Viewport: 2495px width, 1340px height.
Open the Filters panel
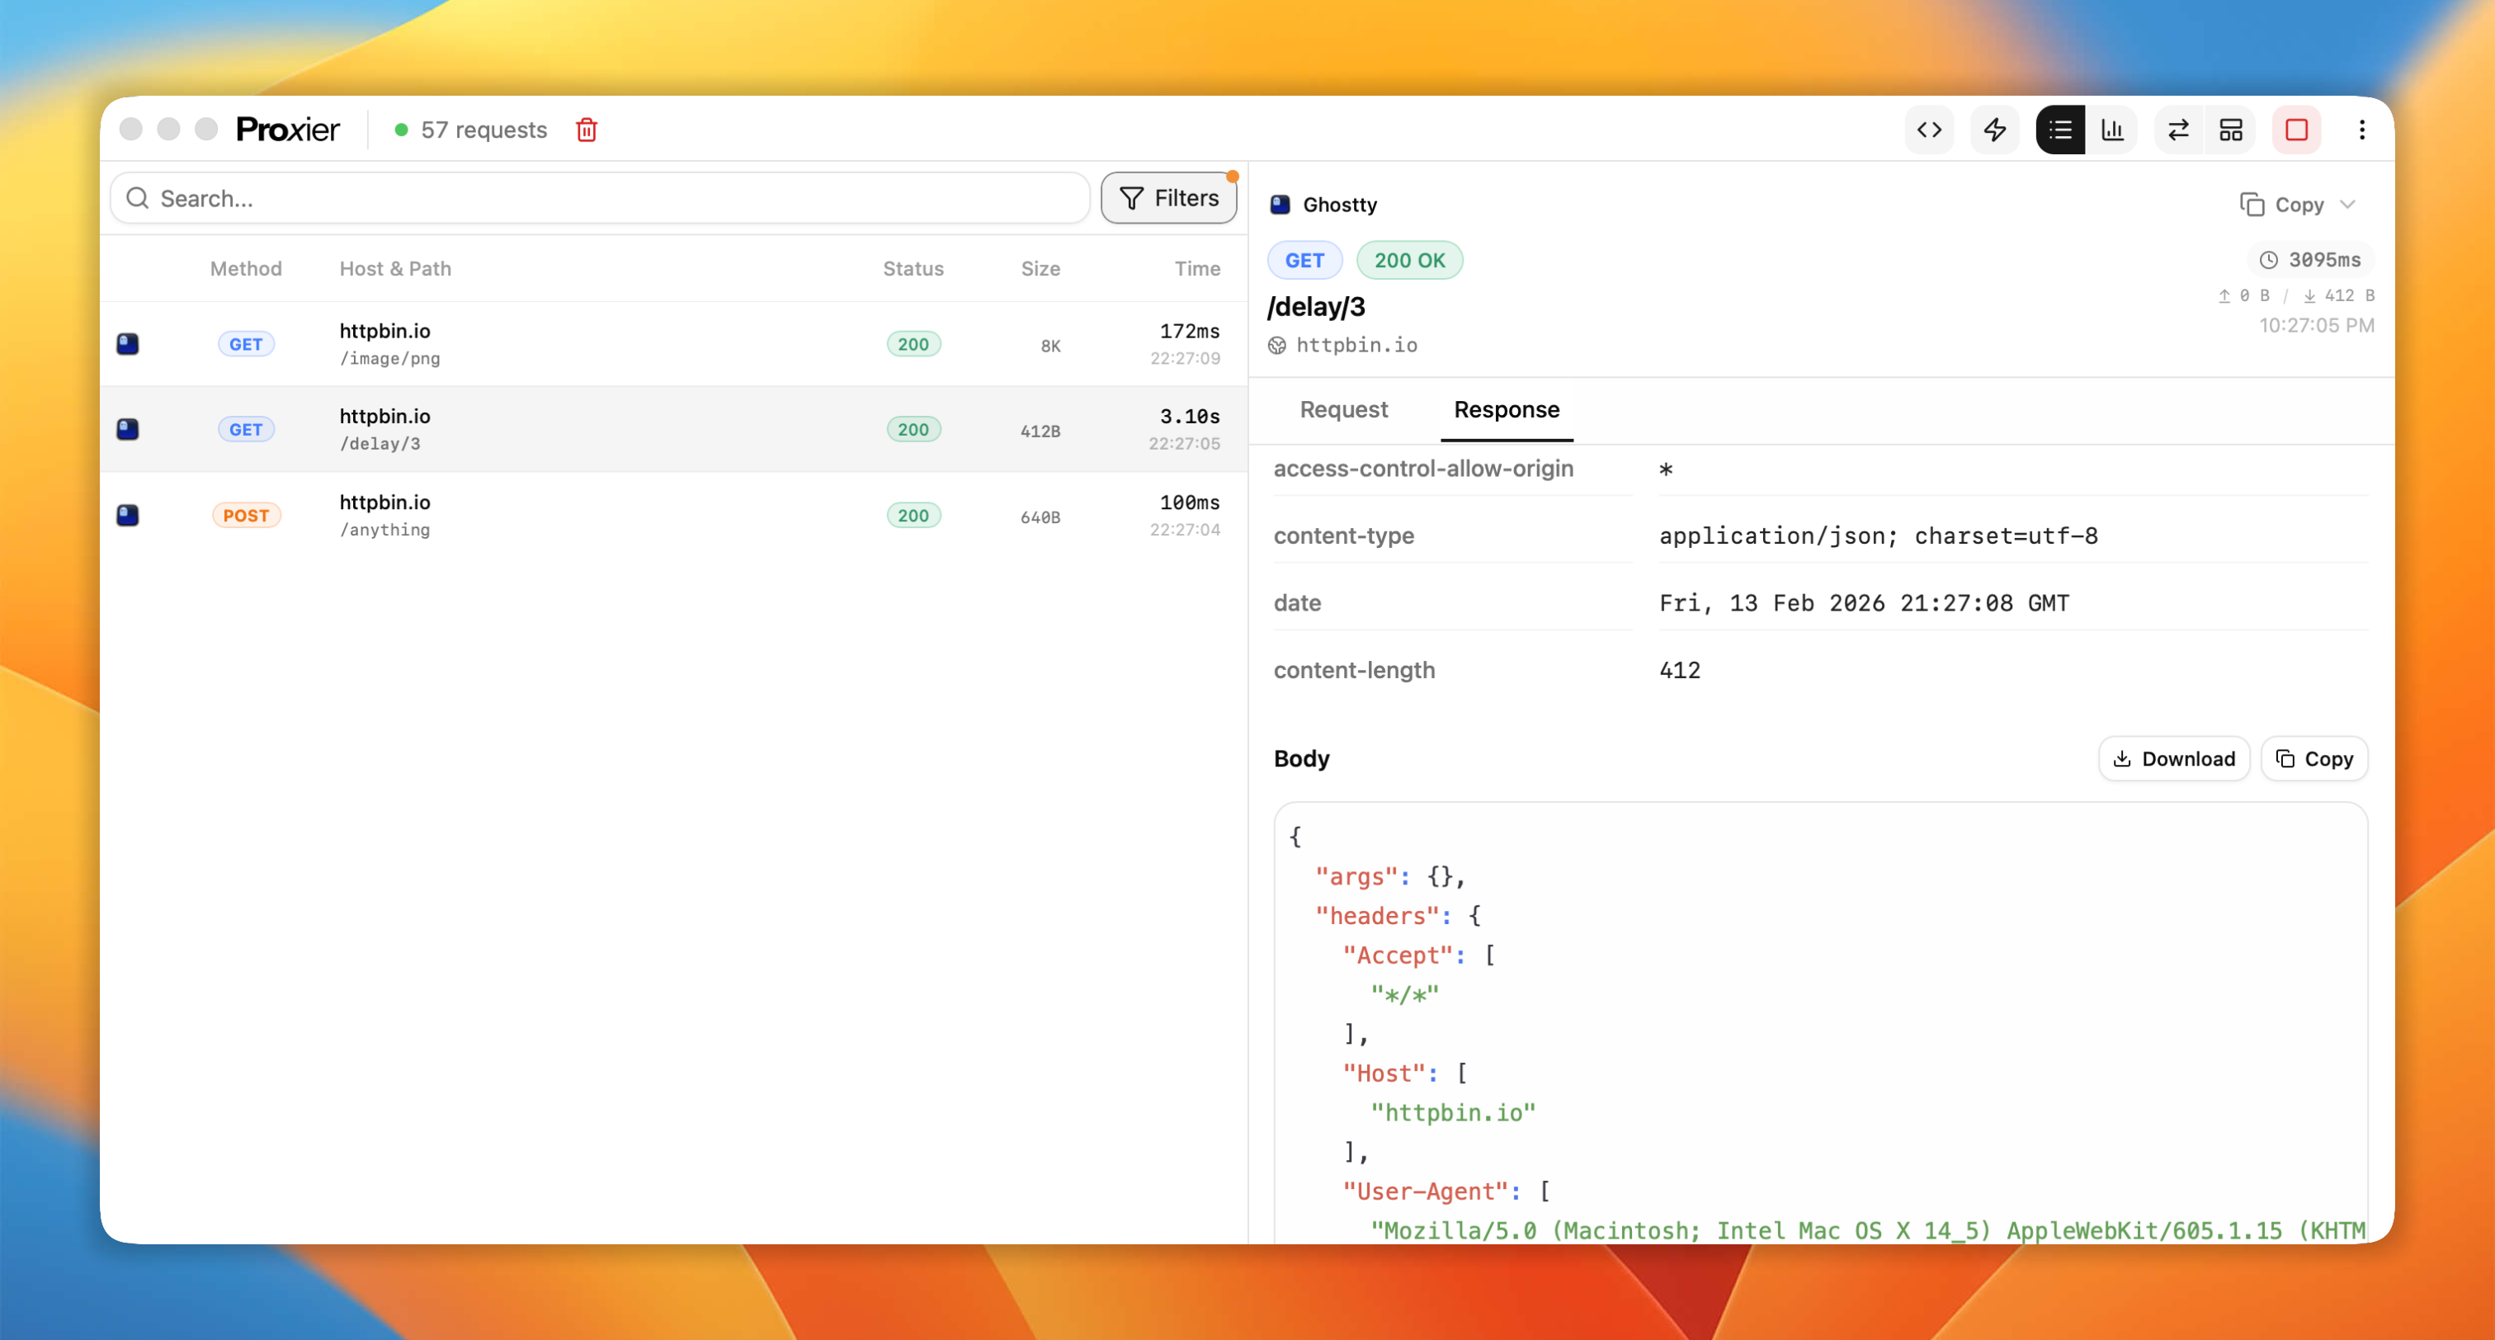point(1169,196)
